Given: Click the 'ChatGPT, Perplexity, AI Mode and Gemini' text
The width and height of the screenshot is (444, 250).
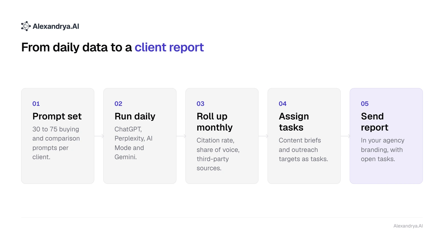Looking at the screenshot, I should [133, 143].
